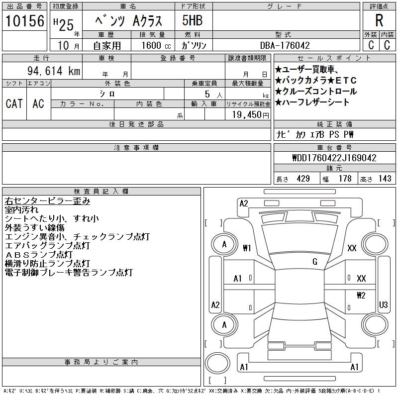Click the car name "ベンツ Aクラス"

click(x=128, y=21)
